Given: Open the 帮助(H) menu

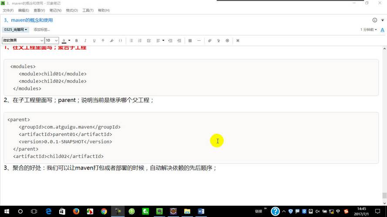Looking at the screenshot, I should 104,10.
